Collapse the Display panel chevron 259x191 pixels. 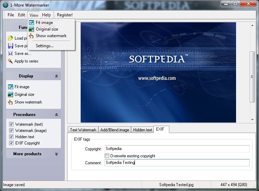click(x=56, y=76)
